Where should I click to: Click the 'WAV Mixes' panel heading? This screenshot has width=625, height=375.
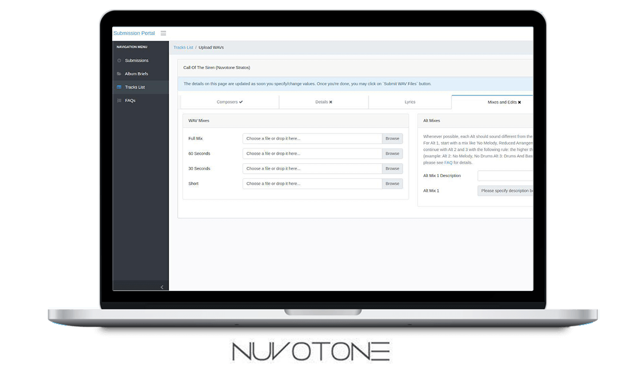[199, 120]
